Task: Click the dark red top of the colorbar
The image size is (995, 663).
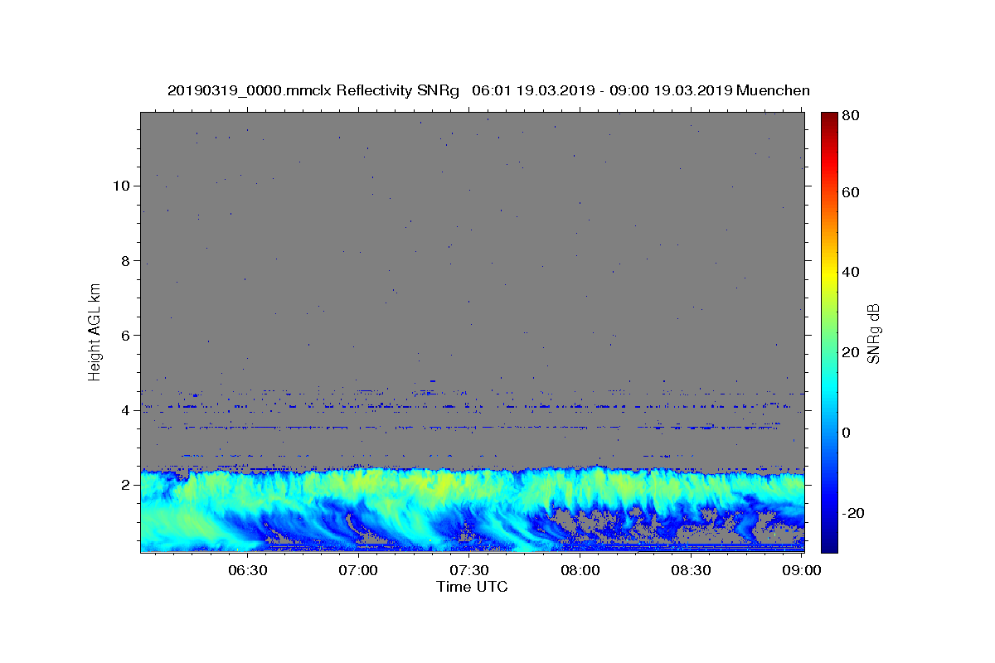Action: (829, 119)
